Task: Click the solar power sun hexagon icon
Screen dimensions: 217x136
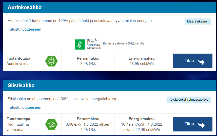Action: pos(51,61)
